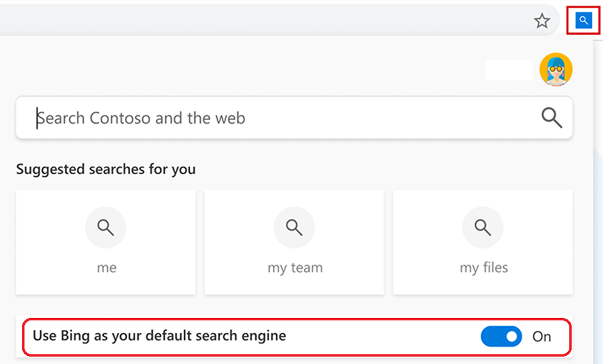Click the magnifier button in search box
This screenshot has height=364, width=603.
(551, 118)
